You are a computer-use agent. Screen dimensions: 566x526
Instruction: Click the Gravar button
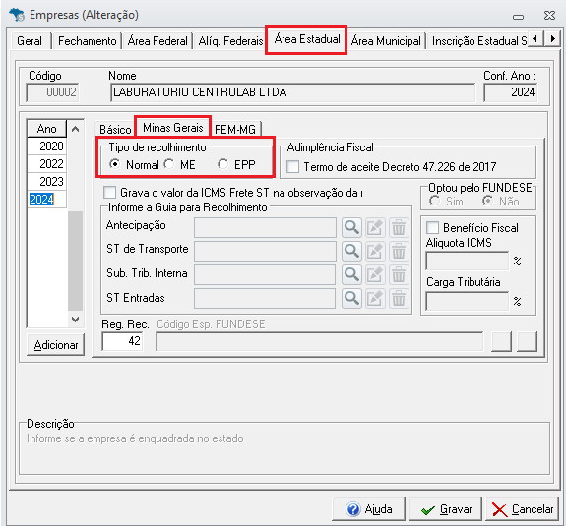tap(446, 509)
